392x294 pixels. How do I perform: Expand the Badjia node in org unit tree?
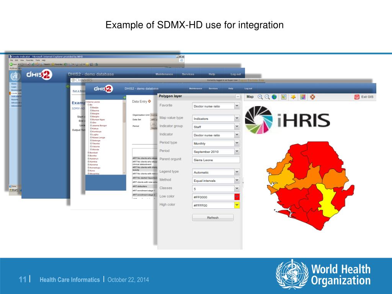[91, 108]
